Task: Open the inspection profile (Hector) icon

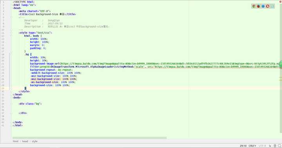Action: click(280, 146)
